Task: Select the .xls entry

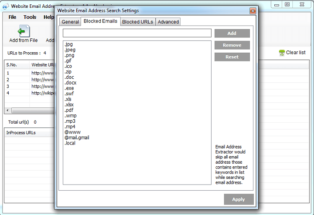Action: click(x=68, y=99)
